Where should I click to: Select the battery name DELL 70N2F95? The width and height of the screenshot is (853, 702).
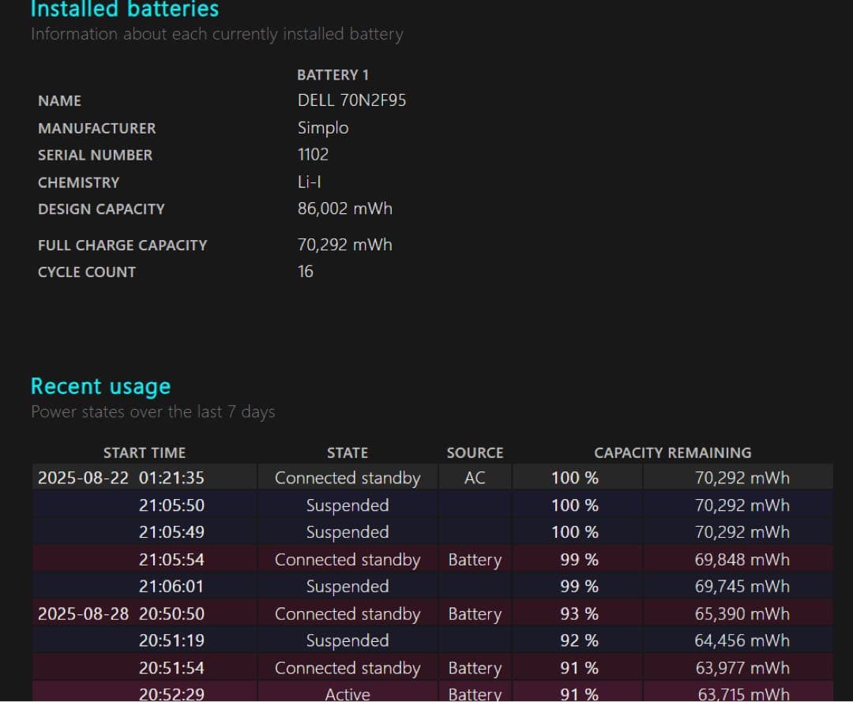[x=351, y=100]
